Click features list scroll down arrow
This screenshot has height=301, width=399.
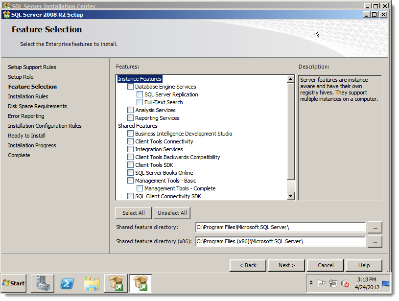pyautogui.click(x=290, y=196)
